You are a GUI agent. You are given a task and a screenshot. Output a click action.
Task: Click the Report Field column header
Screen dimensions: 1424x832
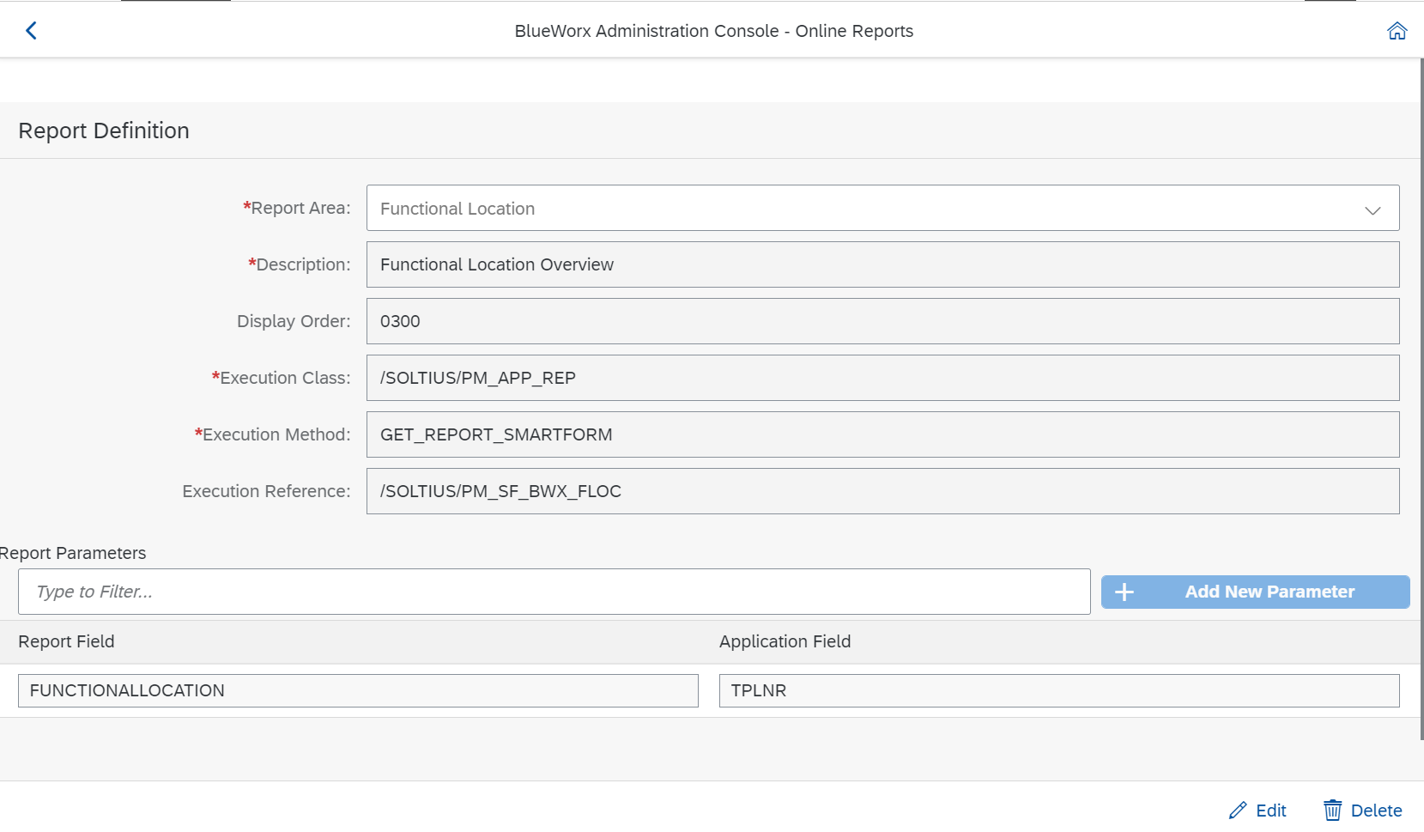point(66,641)
